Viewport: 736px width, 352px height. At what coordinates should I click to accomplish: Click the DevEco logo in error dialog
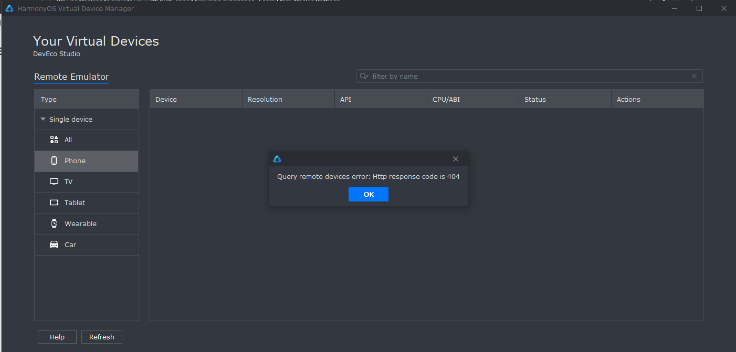(277, 159)
